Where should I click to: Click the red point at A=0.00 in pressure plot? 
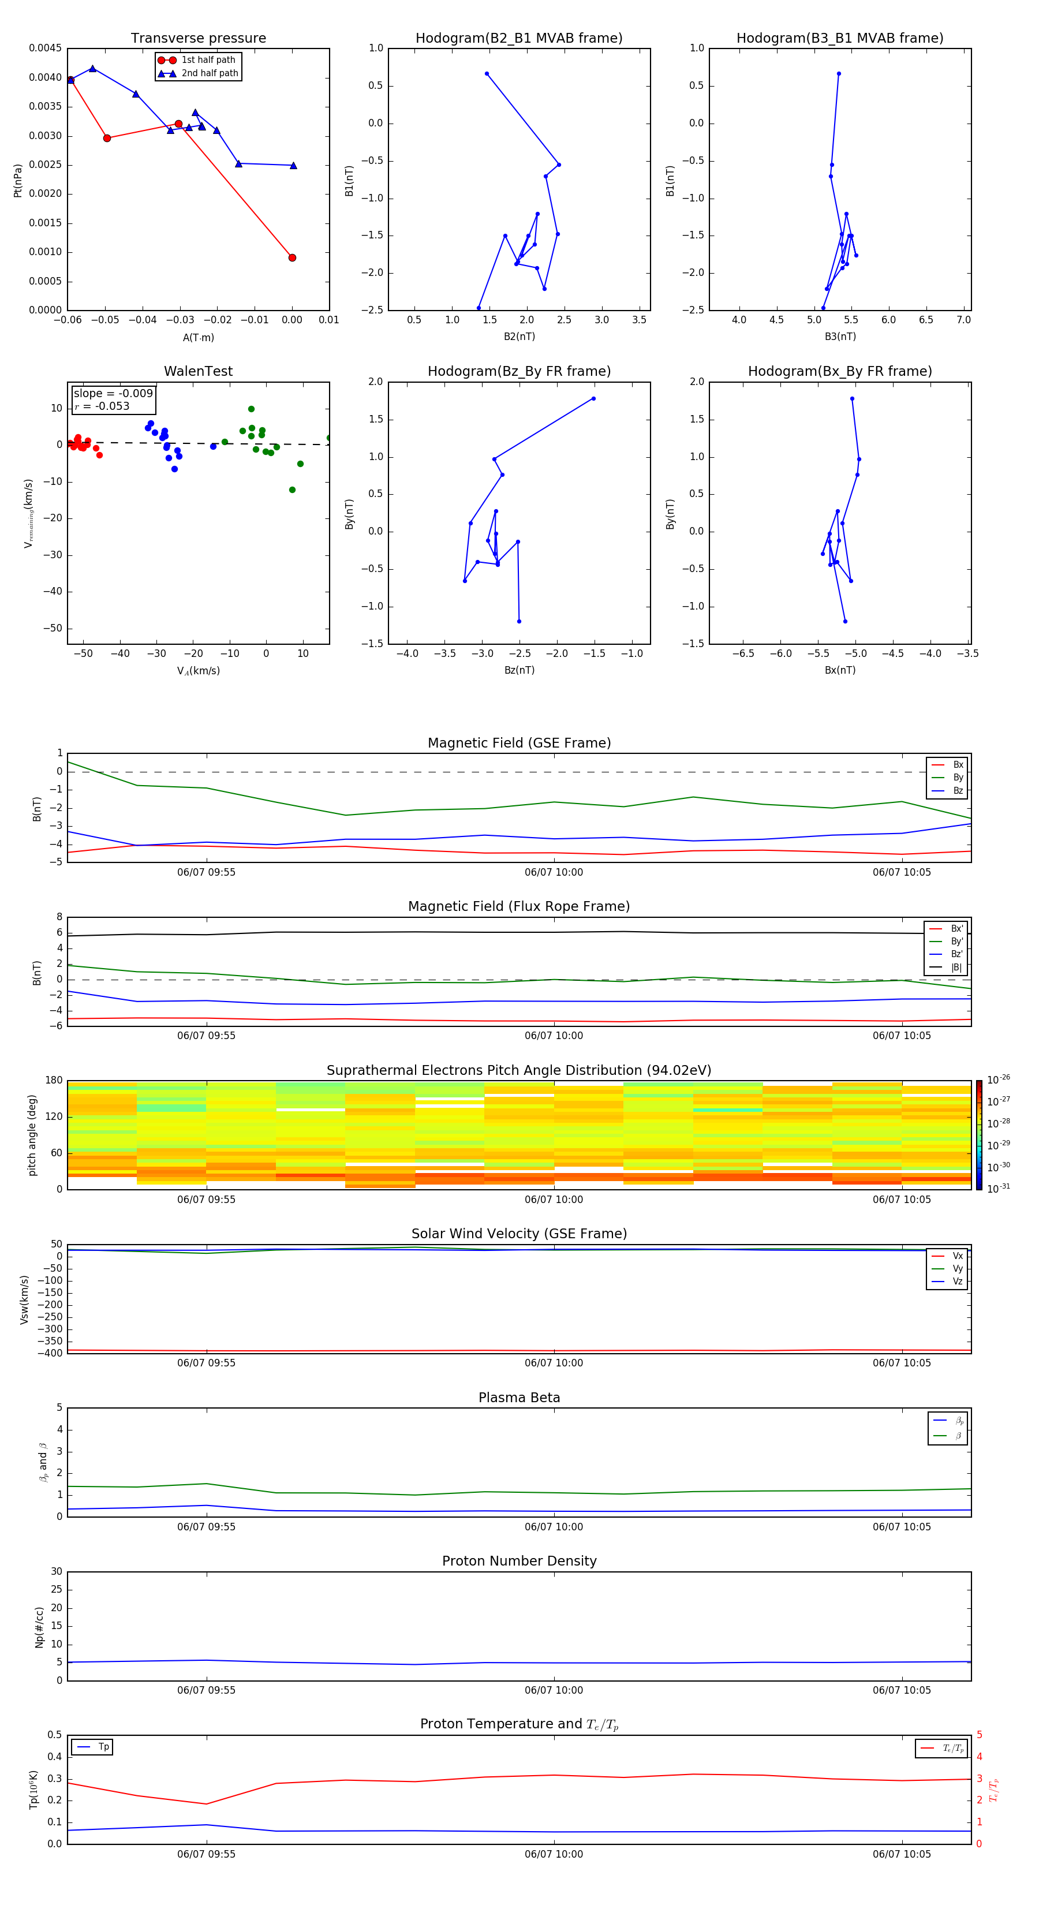292,258
